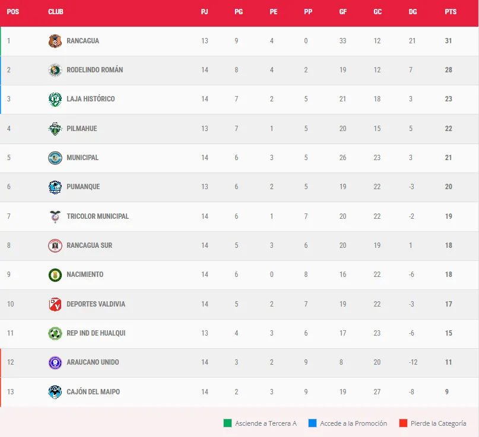The width and height of the screenshot is (479, 437).
Task: Click the Pilmahue team crest icon
Action: 55,129
